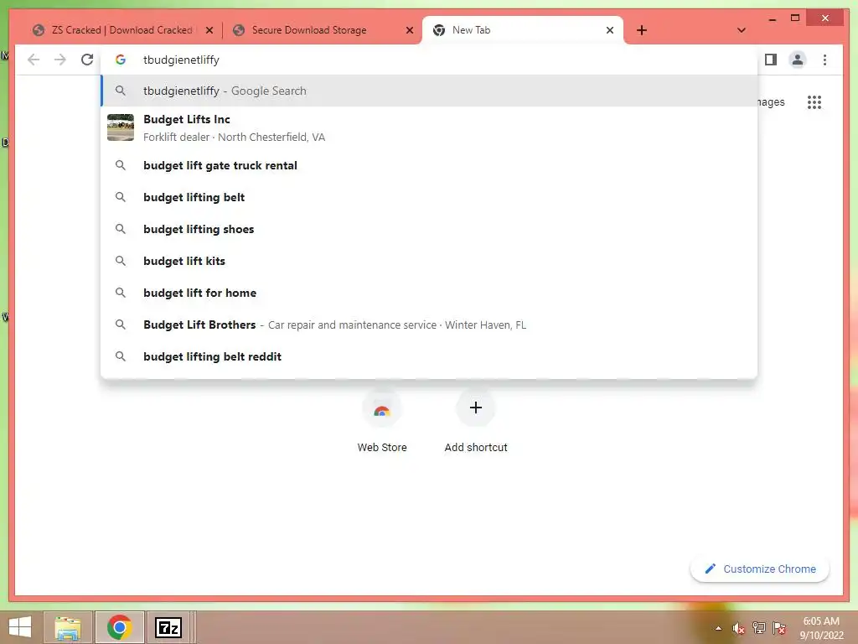The height and width of the screenshot is (644, 858).
Task: Click the muted volume tray icon
Action: pos(738,628)
